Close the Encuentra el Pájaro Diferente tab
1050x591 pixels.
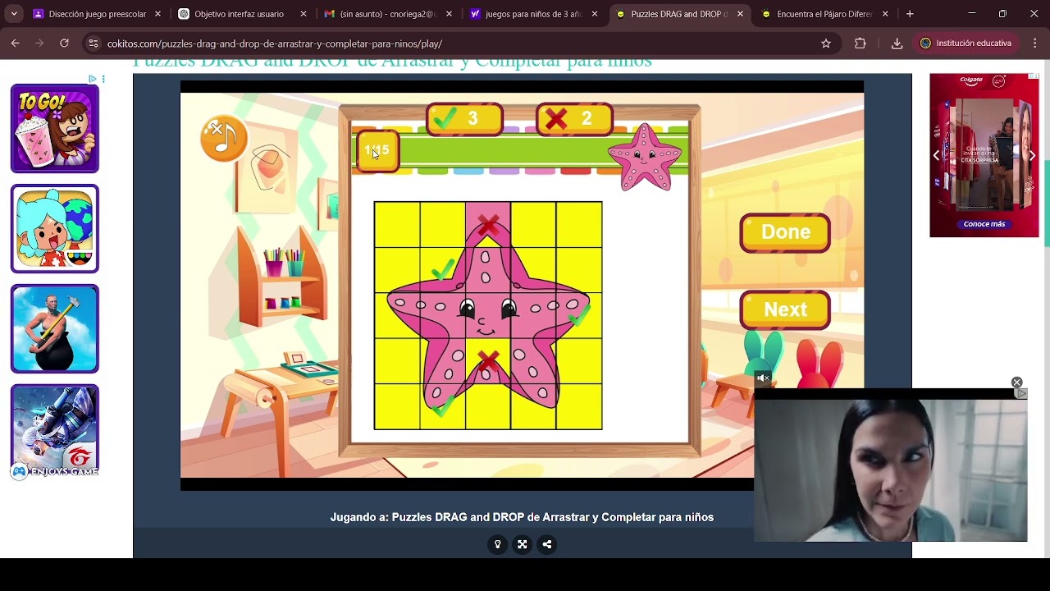coord(885,14)
